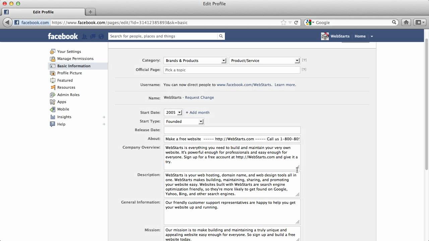Click in the Description text area
Viewport: 429px width, 241px height.
click(x=232, y=184)
